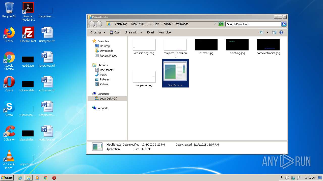The width and height of the screenshot is (323, 181).
Task: Click E-mail toolbar button
Action: [151, 32]
